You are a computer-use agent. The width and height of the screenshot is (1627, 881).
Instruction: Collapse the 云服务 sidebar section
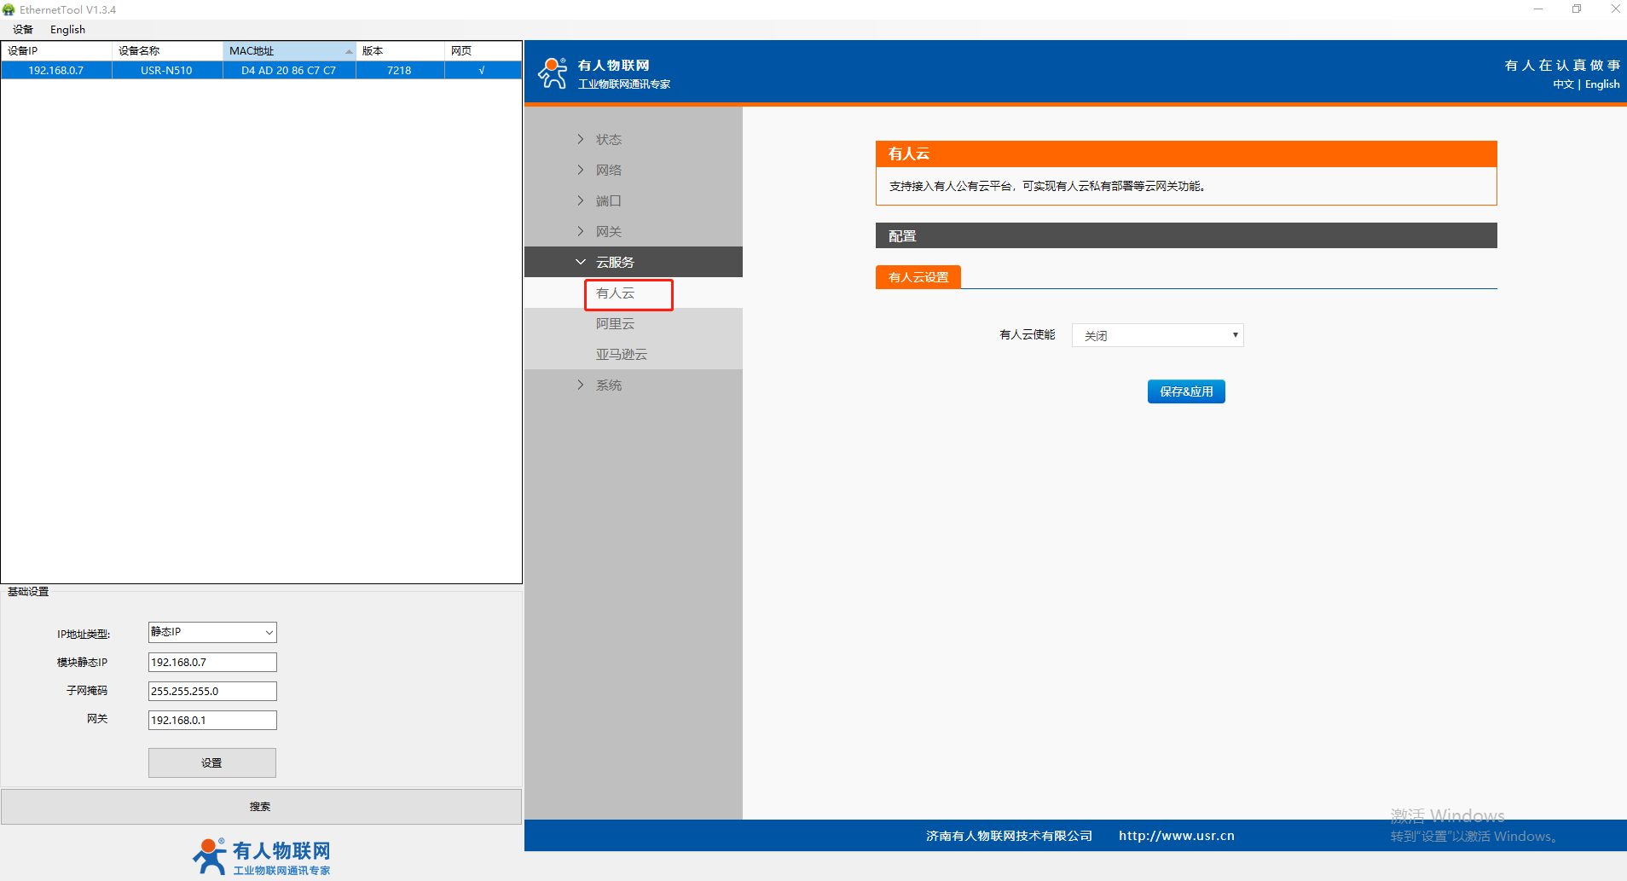[x=614, y=262]
